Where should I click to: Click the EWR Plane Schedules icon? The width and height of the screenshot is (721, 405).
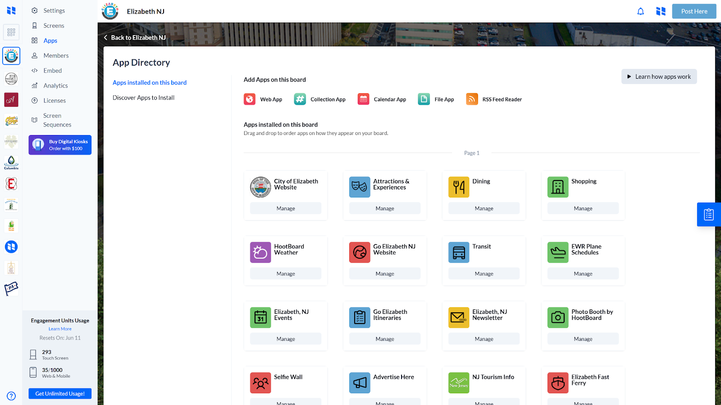[558, 252]
